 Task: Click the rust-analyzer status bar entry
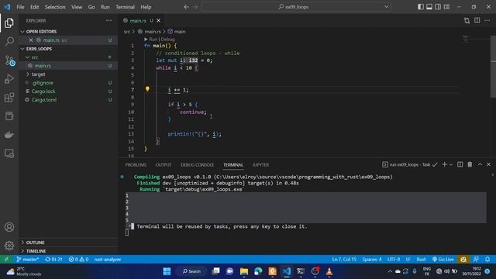[x=108, y=260]
